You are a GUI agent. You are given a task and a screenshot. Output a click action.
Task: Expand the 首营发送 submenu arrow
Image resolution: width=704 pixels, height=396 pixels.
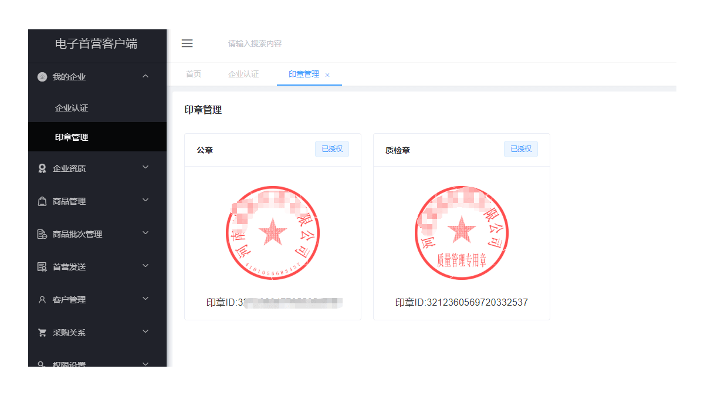point(145,266)
